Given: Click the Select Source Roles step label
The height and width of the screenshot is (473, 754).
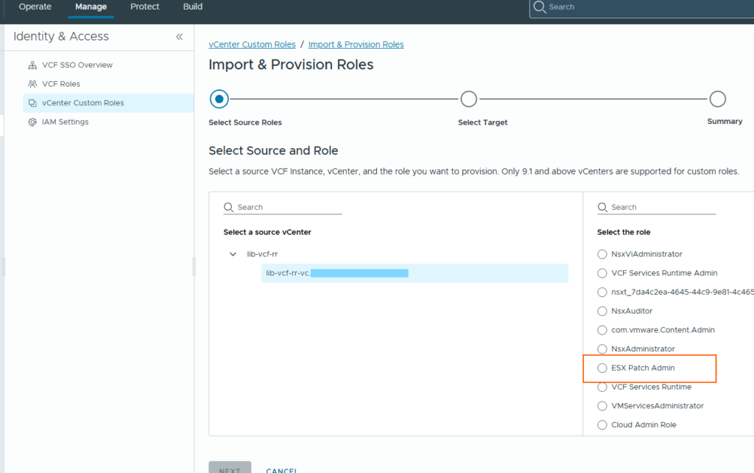Looking at the screenshot, I should click(x=245, y=123).
